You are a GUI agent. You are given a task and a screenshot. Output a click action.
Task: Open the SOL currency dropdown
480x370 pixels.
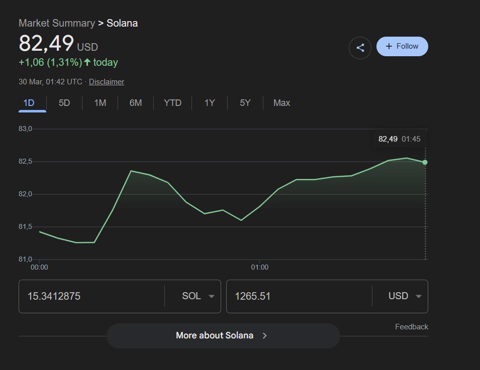(x=198, y=296)
